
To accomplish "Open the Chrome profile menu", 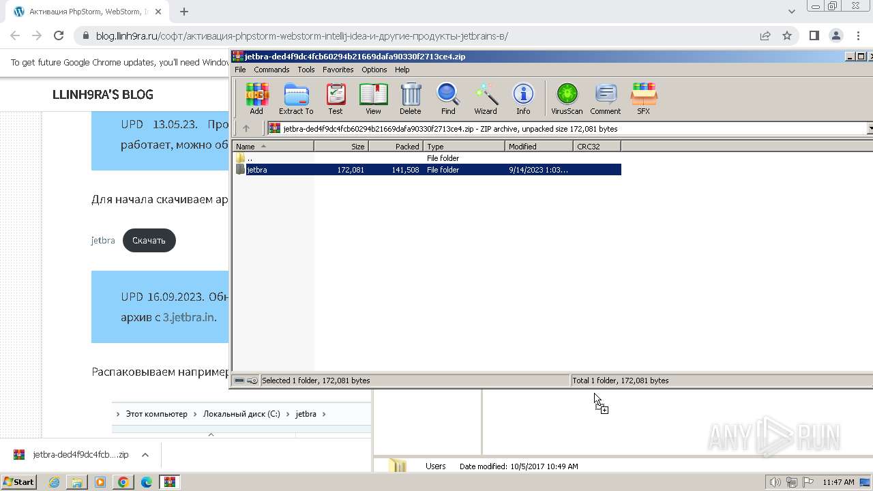I will [836, 35].
